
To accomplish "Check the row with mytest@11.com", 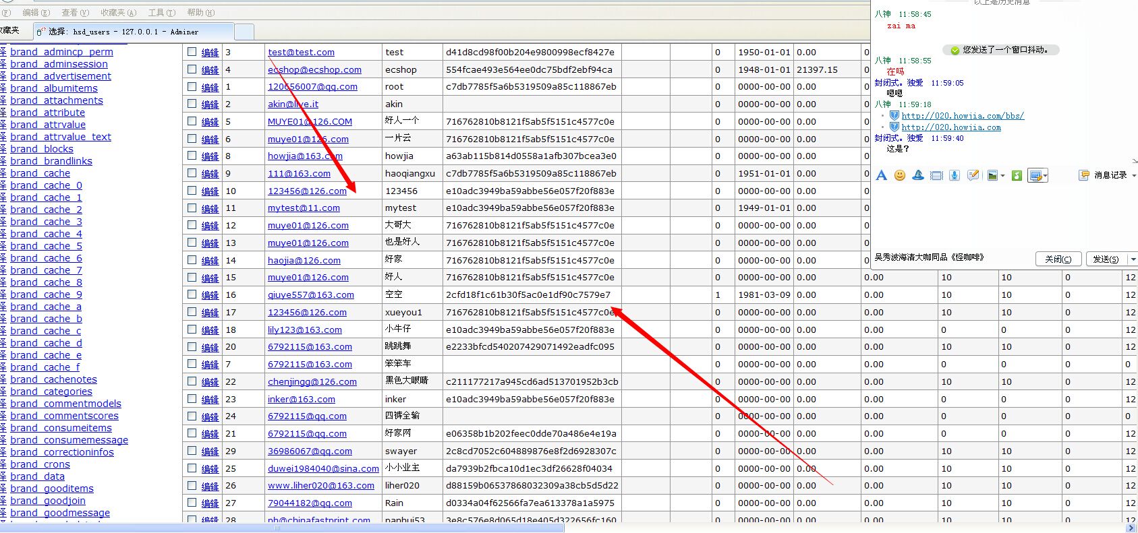I will tap(192, 208).
